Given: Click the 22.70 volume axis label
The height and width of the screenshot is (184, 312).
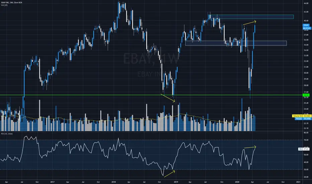Looking at the screenshot, I should (306, 123).
